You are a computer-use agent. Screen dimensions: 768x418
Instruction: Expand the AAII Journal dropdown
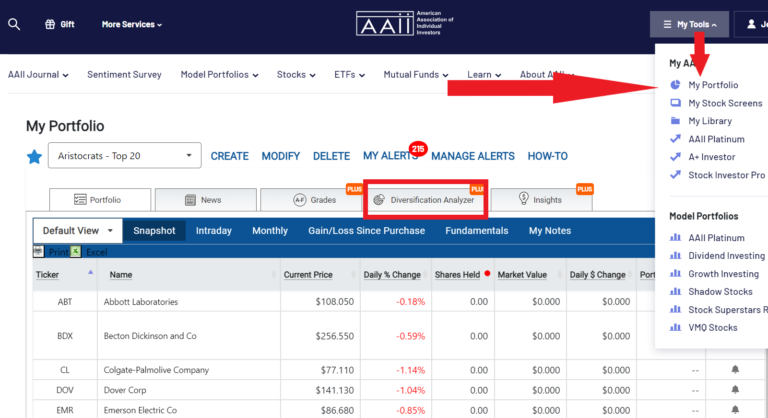pos(38,75)
